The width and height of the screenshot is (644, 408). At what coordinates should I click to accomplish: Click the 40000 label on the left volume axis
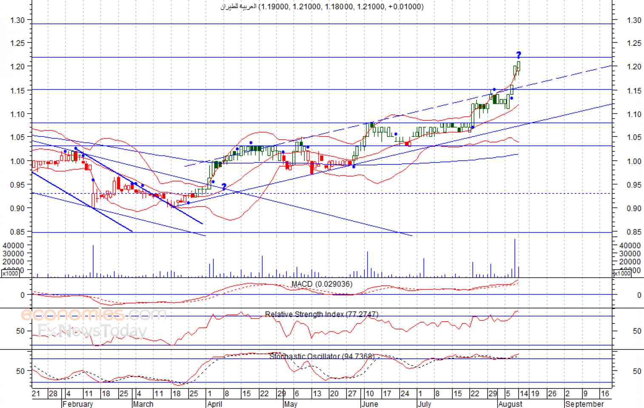click(x=13, y=245)
